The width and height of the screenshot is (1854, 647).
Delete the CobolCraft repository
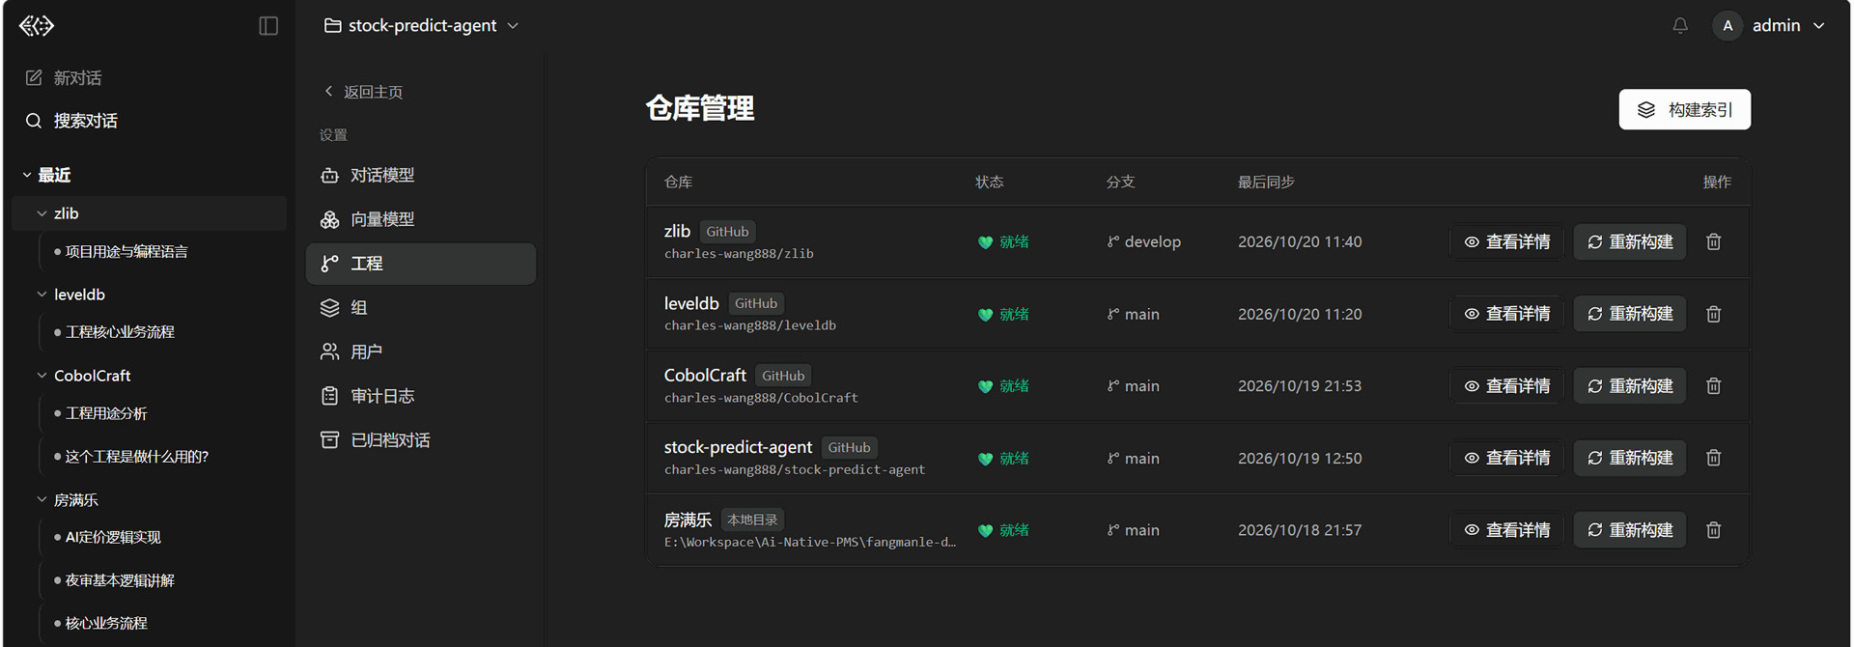coord(1714,386)
